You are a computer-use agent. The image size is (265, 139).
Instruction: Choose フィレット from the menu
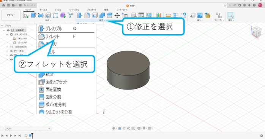66,37
